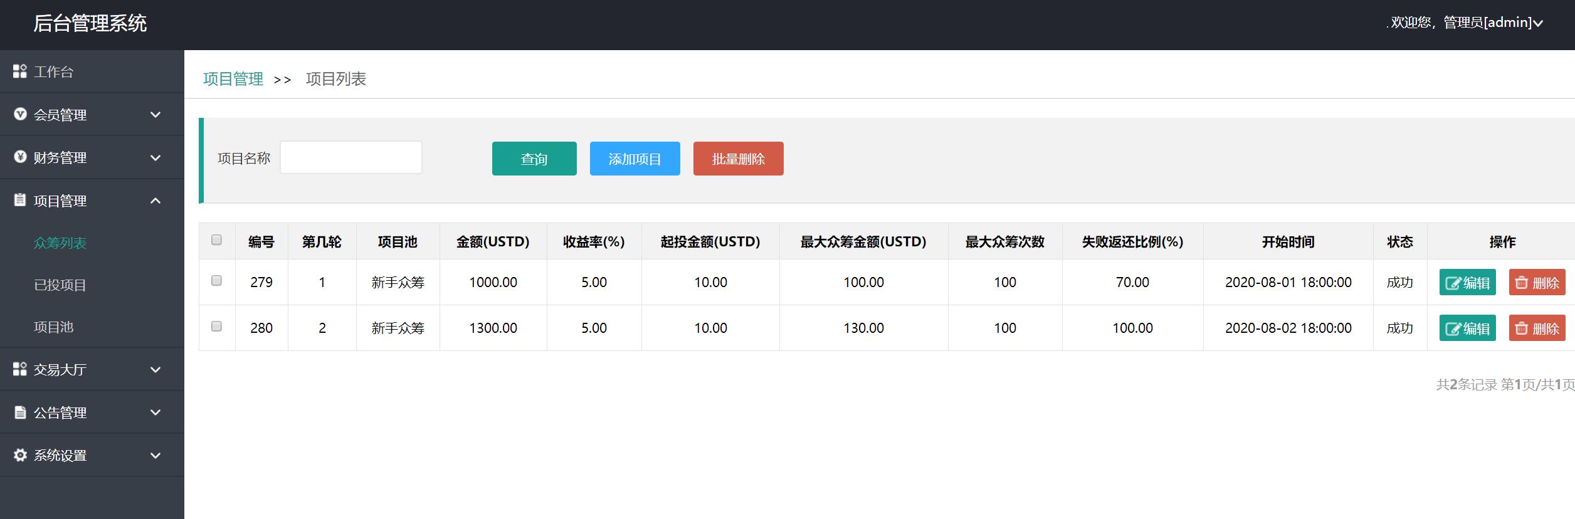This screenshot has height=519, width=1575.
Task: Click the 共2条记录 pagination text
Action: [x=1467, y=385]
